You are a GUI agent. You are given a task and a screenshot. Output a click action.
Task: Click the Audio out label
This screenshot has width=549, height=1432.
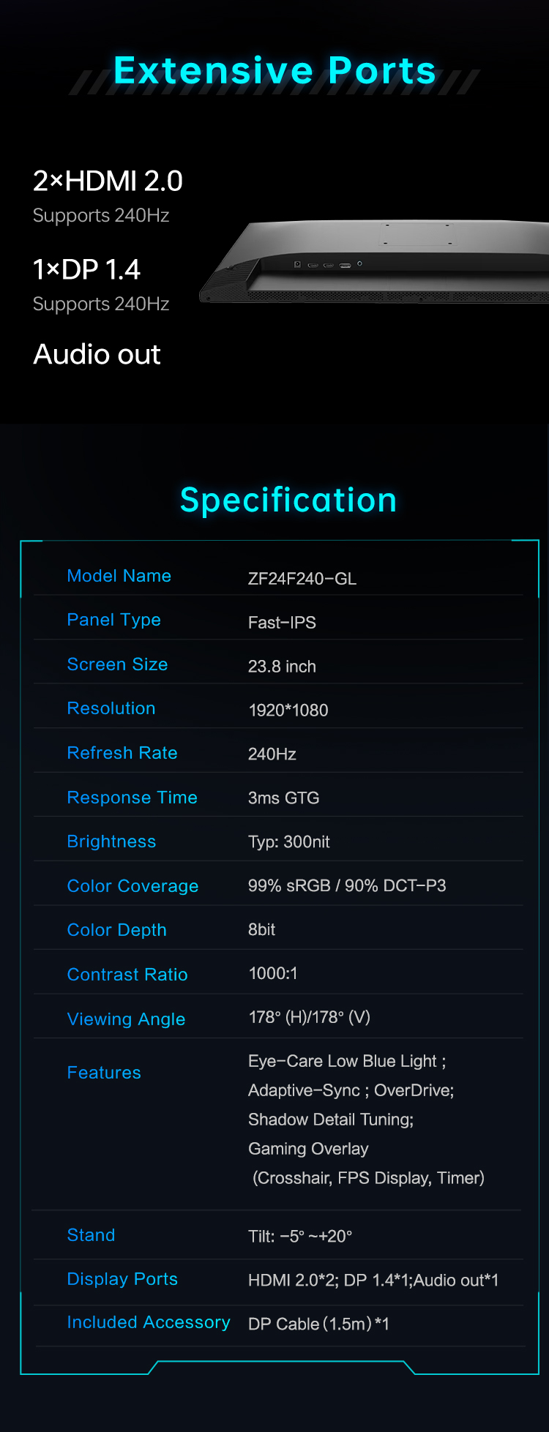97,354
